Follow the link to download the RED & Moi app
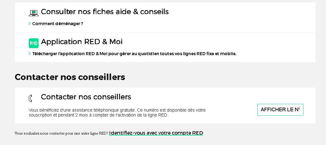Viewport: 326px width, 145px height. click(134, 54)
